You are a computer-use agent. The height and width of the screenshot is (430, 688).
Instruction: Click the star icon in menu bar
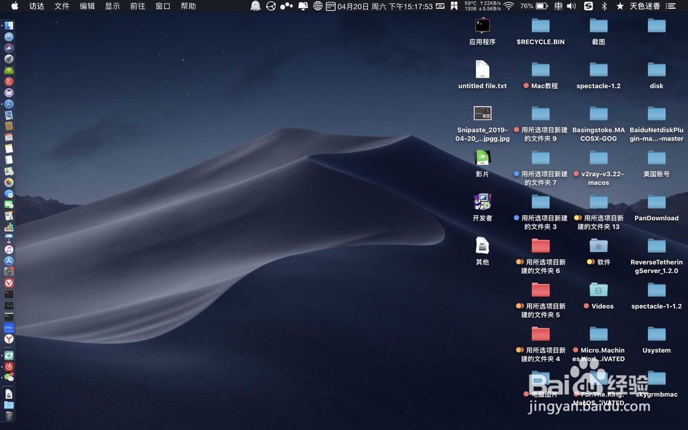[620, 6]
